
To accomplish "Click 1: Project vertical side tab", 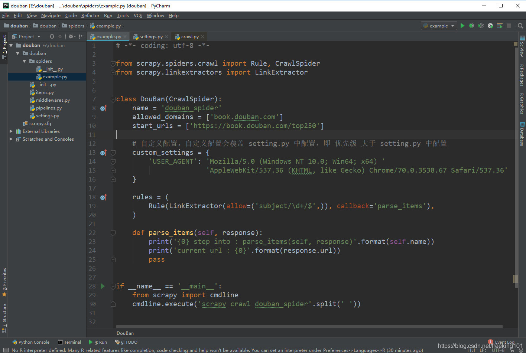I will tap(4, 47).
